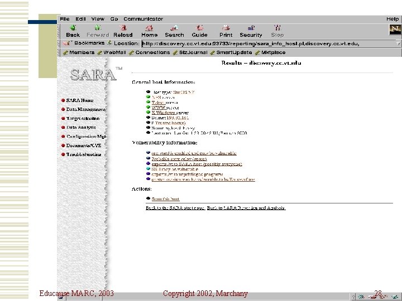Click the browser status bar security lock

(x=61, y=298)
